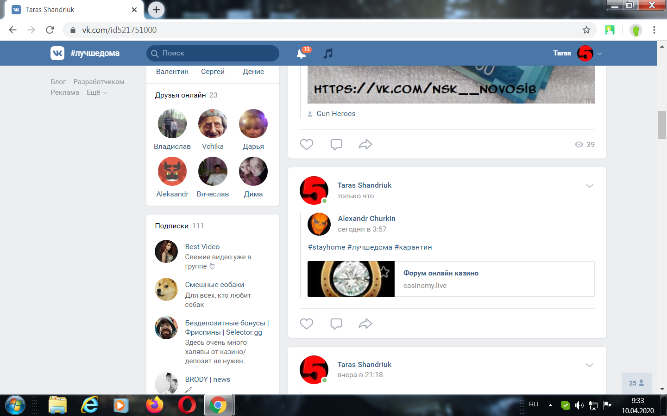Open the Best Video subscription
667x416 pixels.
[202, 247]
